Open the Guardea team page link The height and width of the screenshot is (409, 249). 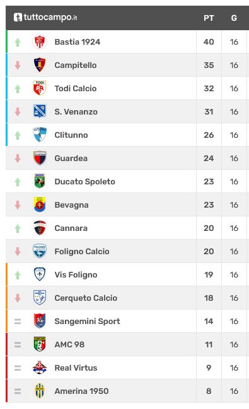[x=71, y=158]
